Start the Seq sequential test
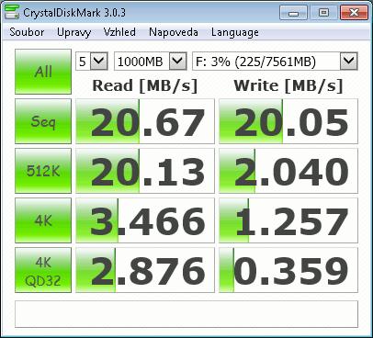Screen dimensions: 373x338 coord(43,121)
